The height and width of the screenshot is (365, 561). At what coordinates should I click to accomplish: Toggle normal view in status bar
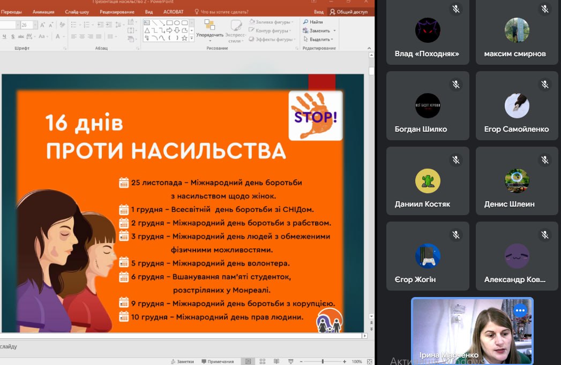coord(248,361)
